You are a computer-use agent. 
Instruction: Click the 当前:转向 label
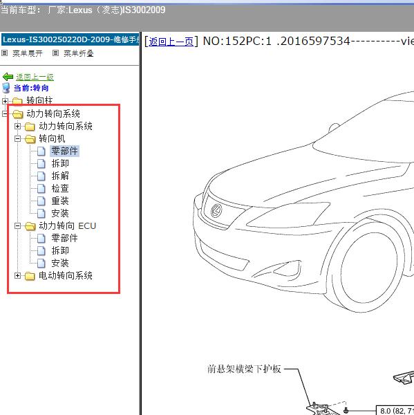pos(31,88)
